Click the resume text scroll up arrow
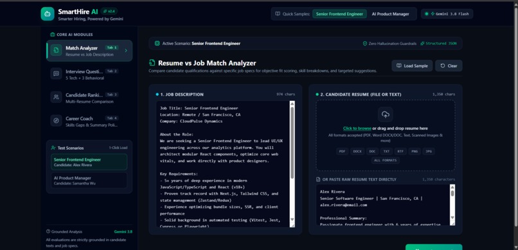 point(452,187)
